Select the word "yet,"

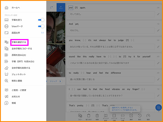(77, 24)
